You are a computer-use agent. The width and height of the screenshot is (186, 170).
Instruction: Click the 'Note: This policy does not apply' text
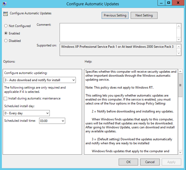(x=119, y=88)
